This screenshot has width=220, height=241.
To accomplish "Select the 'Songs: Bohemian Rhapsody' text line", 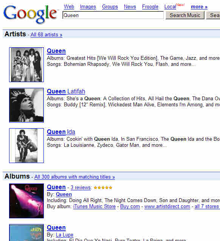I will [121, 64].
